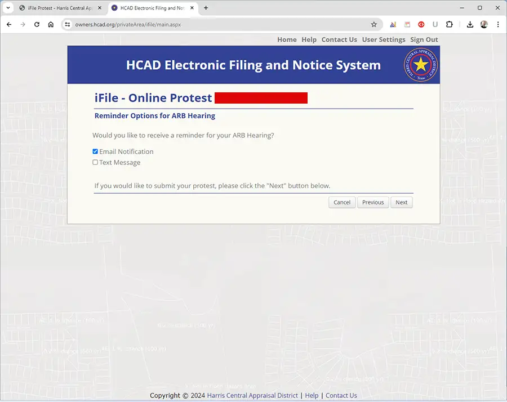
Task: Click the Harris Central Appraisal District seal
Action: (x=421, y=65)
